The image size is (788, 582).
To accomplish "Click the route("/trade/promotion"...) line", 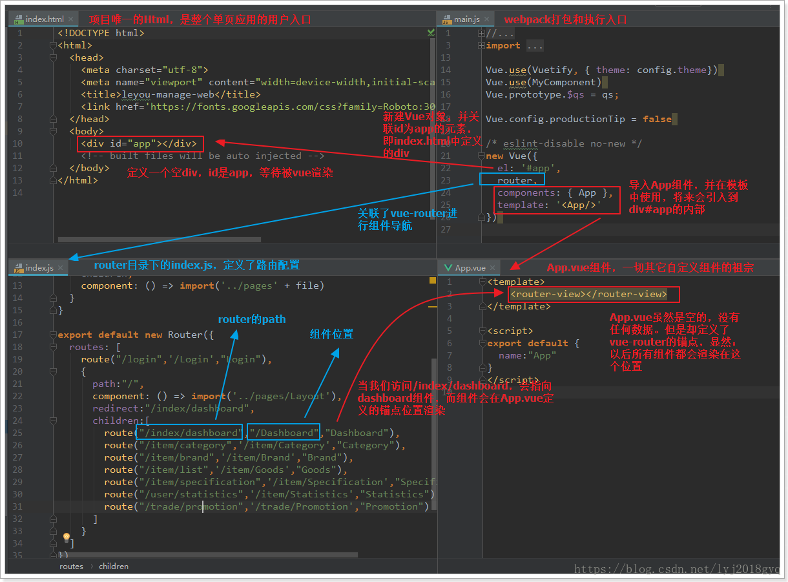I will point(267,506).
